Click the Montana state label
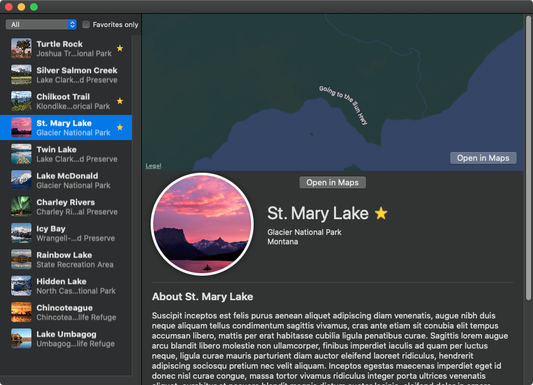This screenshot has height=385, width=533. [x=283, y=242]
